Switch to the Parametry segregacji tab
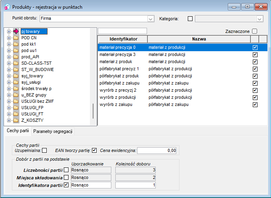The height and width of the screenshot is (198, 271). tap(53, 131)
